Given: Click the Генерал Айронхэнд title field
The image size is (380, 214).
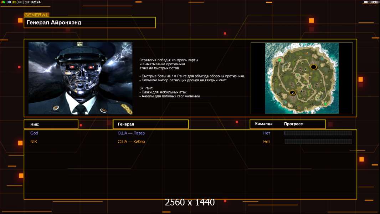Looking at the screenshot, I should [x=90, y=22].
